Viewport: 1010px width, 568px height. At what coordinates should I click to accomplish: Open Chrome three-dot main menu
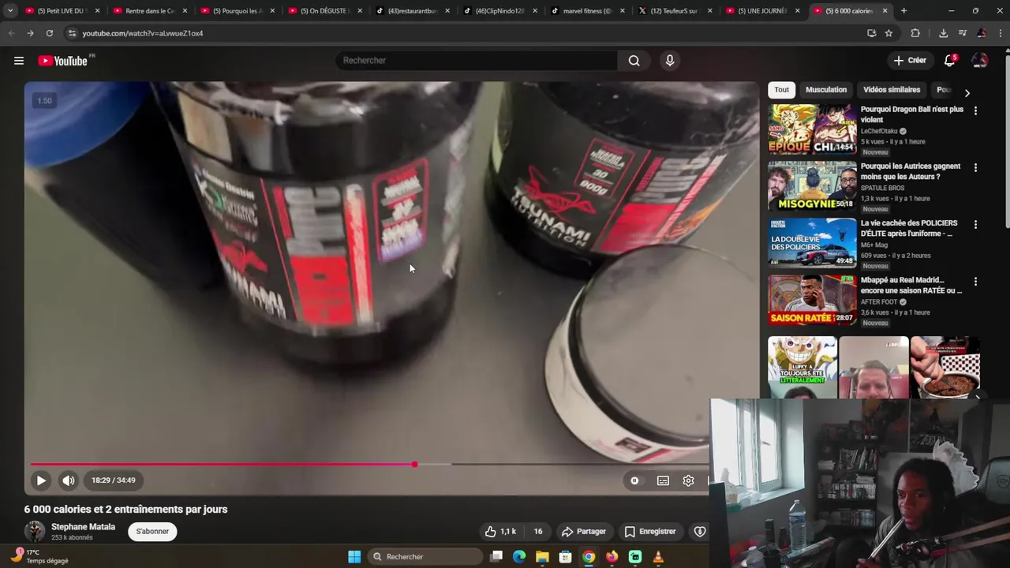(1000, 33)
